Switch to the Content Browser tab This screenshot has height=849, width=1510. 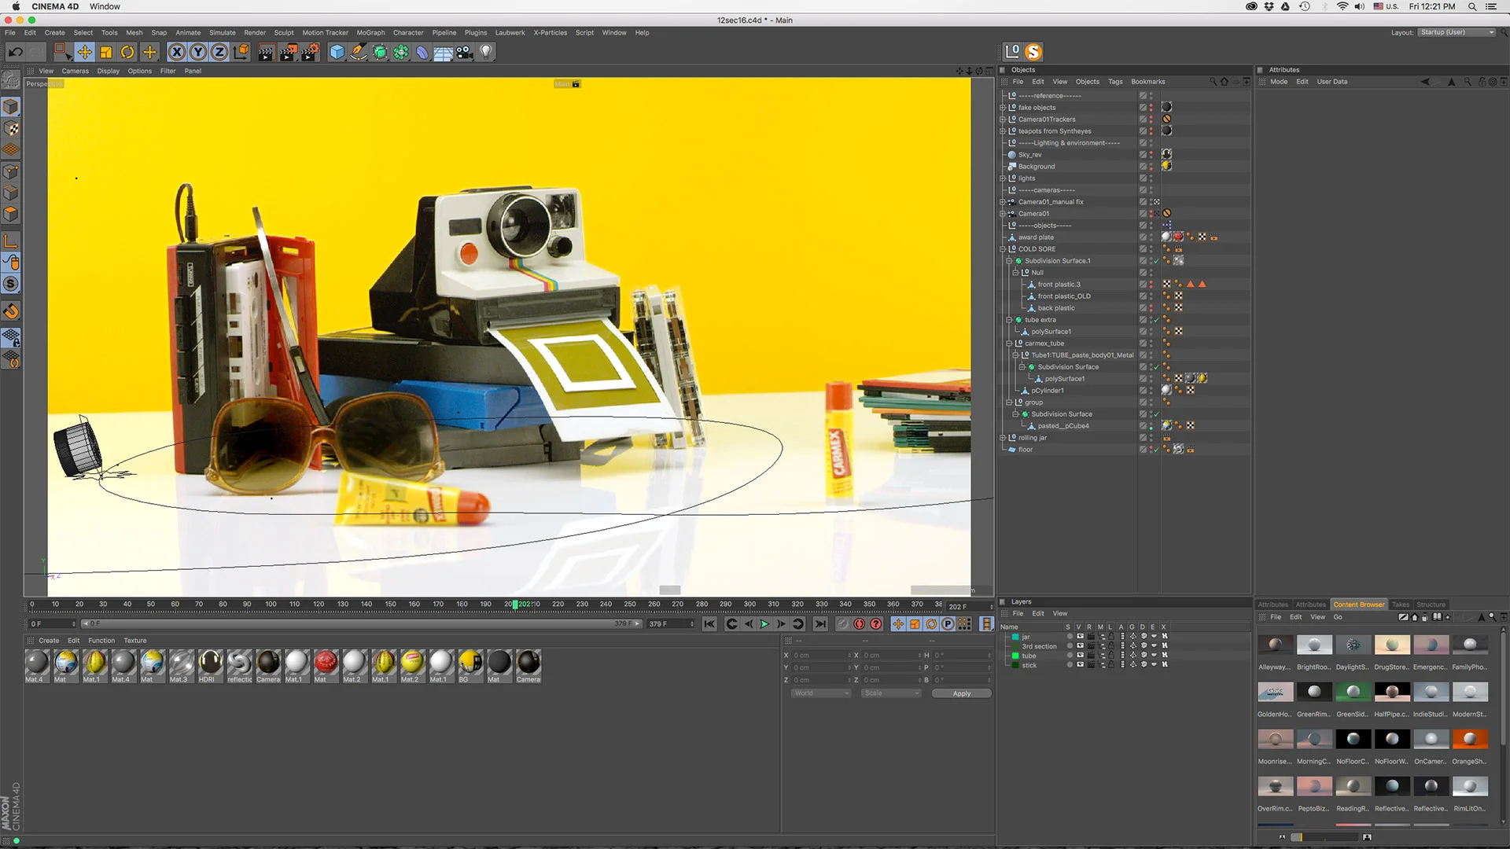pos(1358,605)
